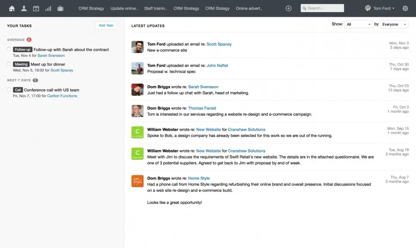The image size is (416, 248).
Task: Expand the Everyone user filter dropdown
Action: click(394, 24)
